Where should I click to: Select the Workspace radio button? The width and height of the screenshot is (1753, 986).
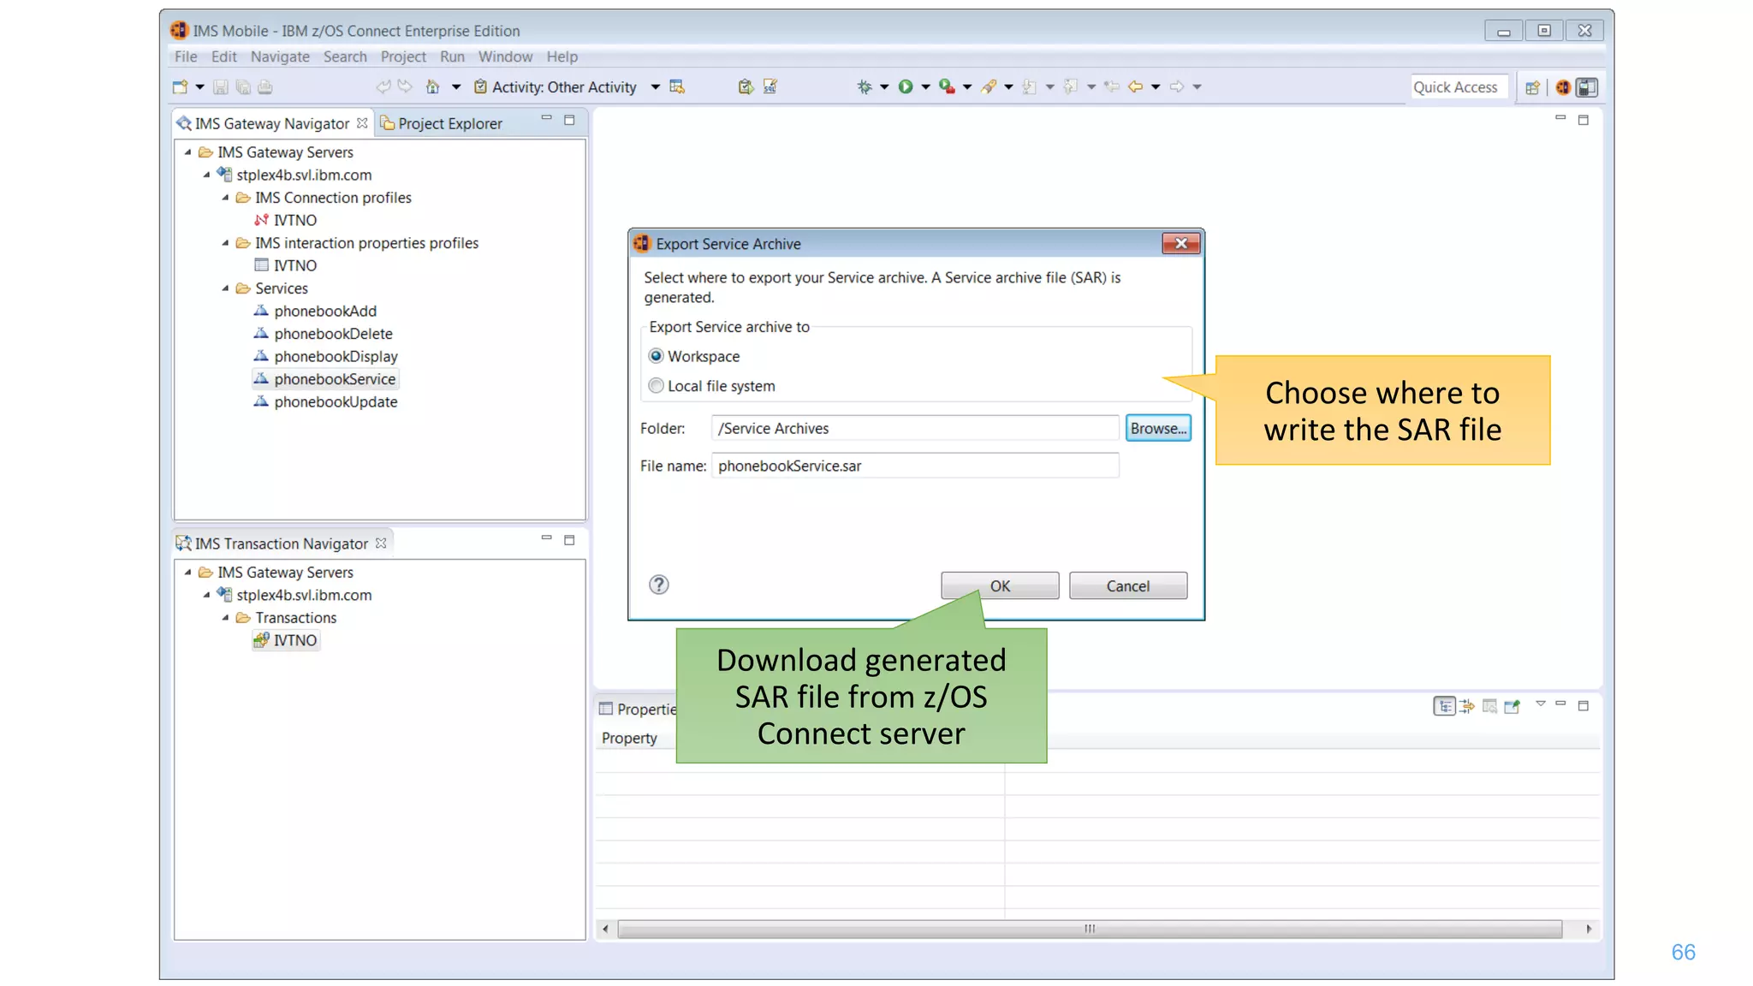coord(656,356)
